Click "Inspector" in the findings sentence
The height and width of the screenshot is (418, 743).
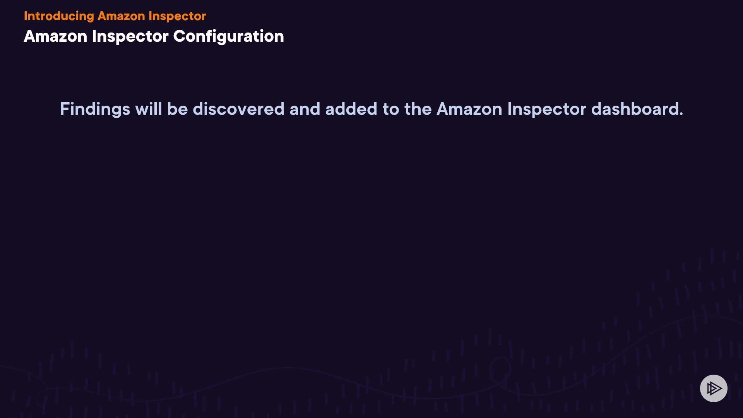coord(546,109)
